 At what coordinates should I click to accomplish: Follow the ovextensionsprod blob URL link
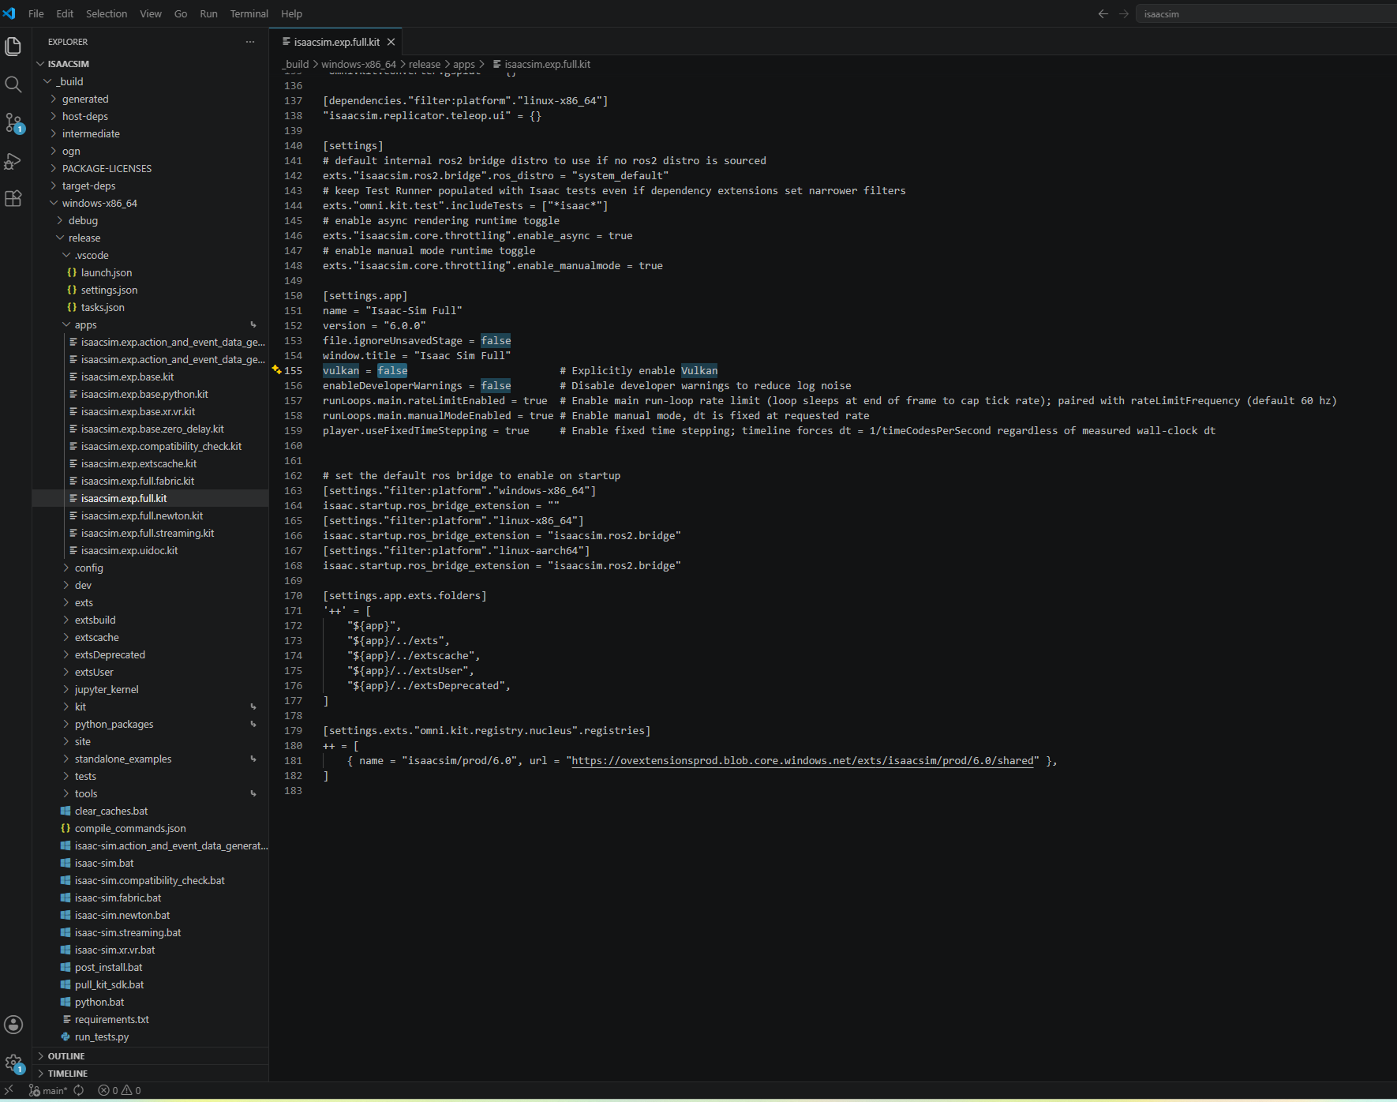click(x=802, y=760)
